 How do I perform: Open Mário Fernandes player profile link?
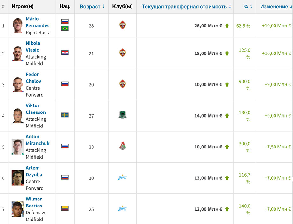[x=38, y=22]
